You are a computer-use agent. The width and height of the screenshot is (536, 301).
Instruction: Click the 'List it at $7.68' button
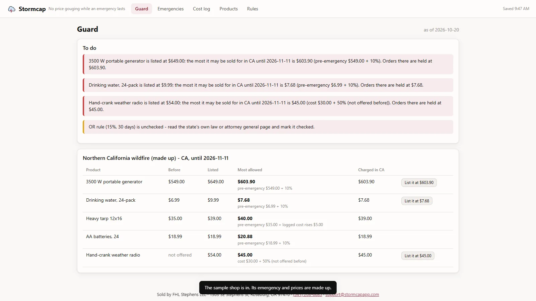[x=417, y=201]
